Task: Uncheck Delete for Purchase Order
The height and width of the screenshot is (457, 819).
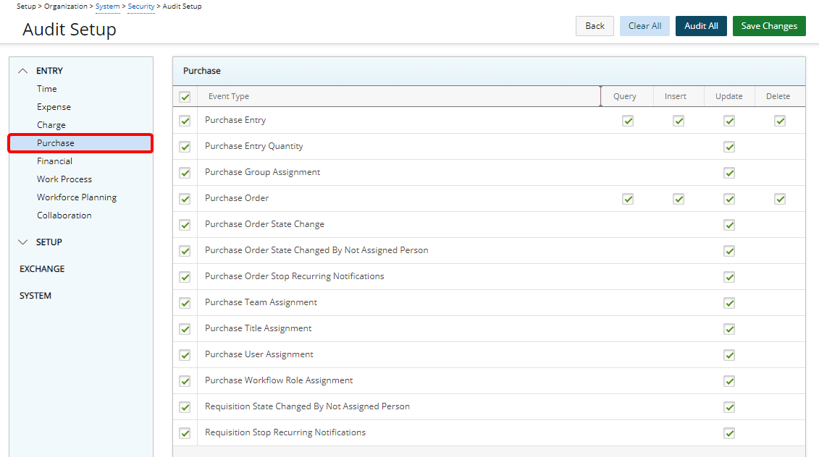Action: click(x=780, y=199)
